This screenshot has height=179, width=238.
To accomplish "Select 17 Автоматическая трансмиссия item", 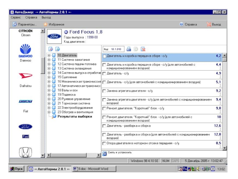I will (x=79, y=86).
